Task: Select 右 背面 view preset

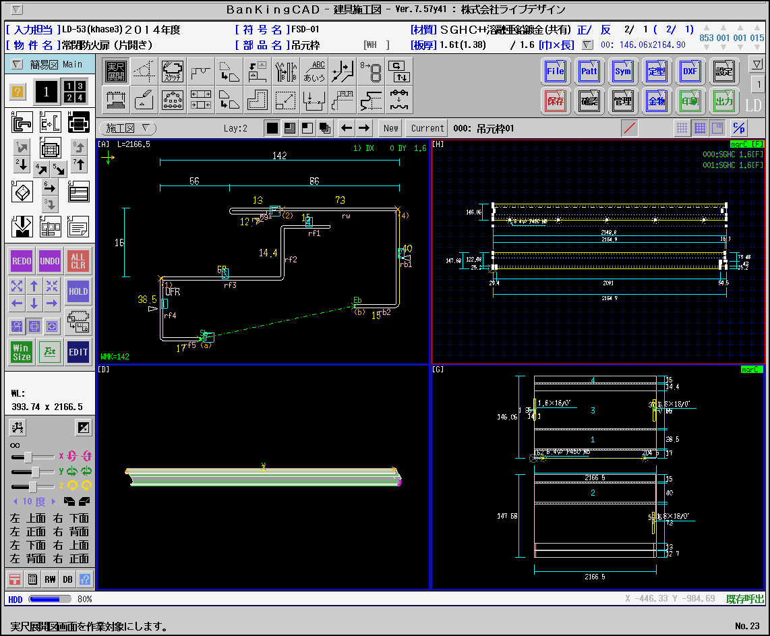Action: (71, 531)
